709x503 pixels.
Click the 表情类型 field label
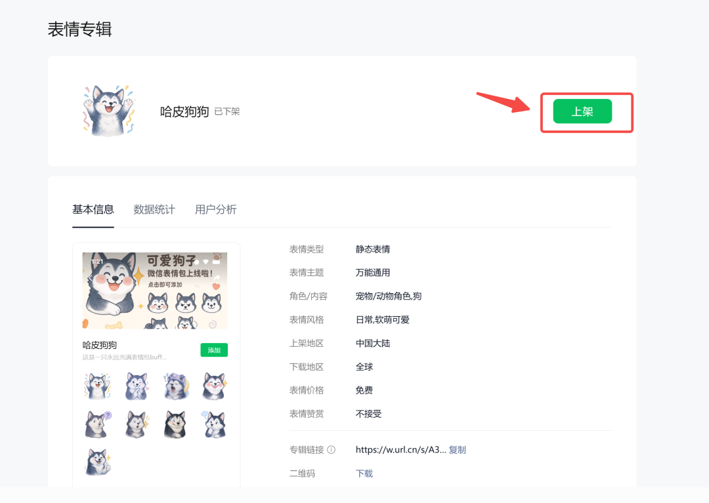point(307,249)
